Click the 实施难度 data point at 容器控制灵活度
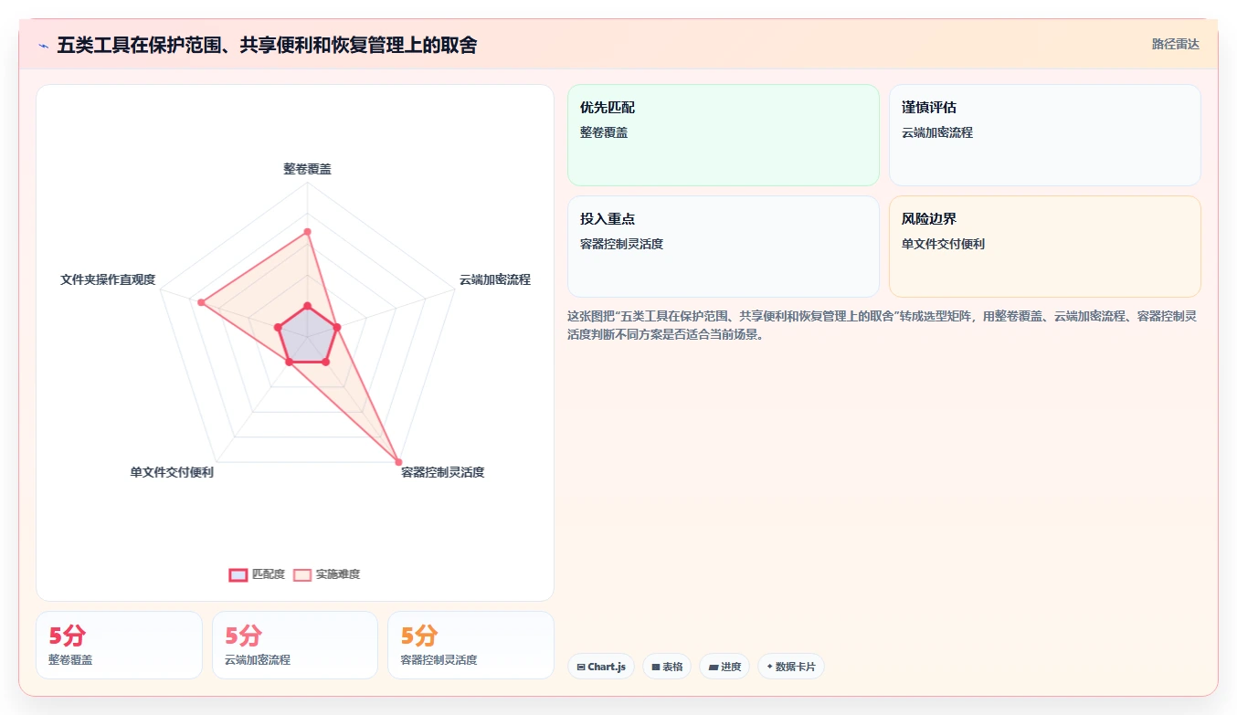The image size is (1237, 715). coord(398,460)
